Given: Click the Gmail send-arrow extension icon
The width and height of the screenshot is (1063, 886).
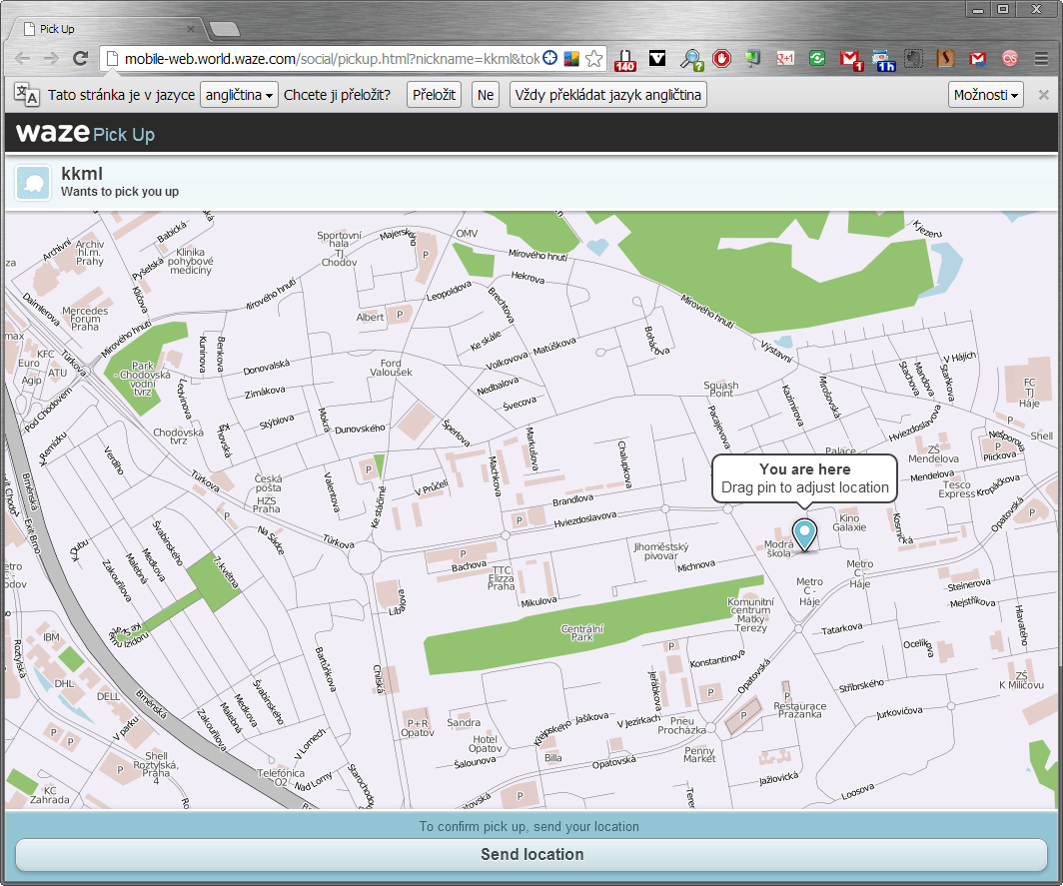Looking at the screenshot, I should (977, 59).
